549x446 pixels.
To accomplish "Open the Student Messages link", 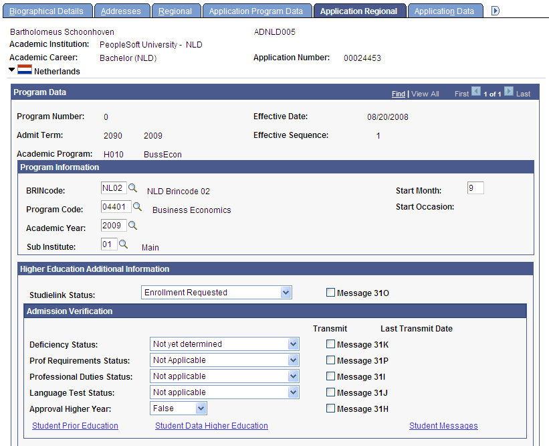I will pos(443,425).
